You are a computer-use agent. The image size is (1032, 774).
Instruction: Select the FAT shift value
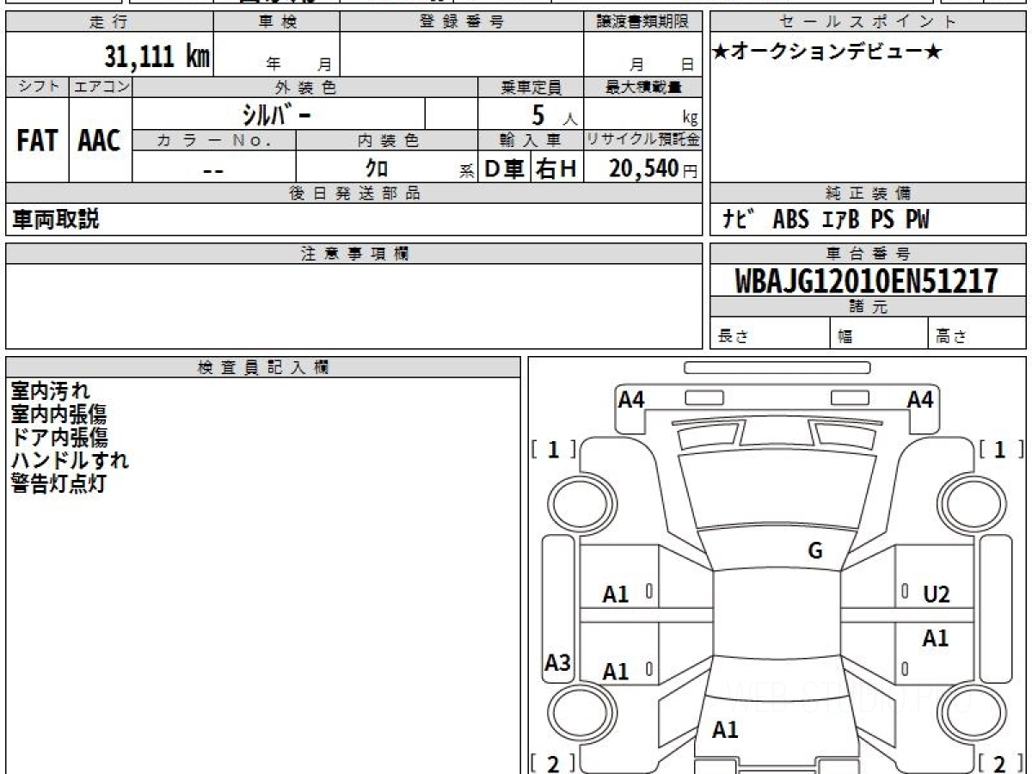coord(37,141)
